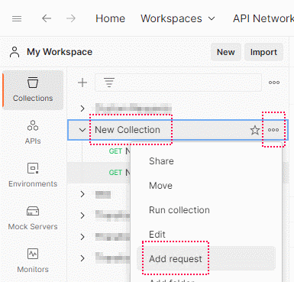Click the Import button
The height and width of the screenshot is (282, 294).
(263, 52)
